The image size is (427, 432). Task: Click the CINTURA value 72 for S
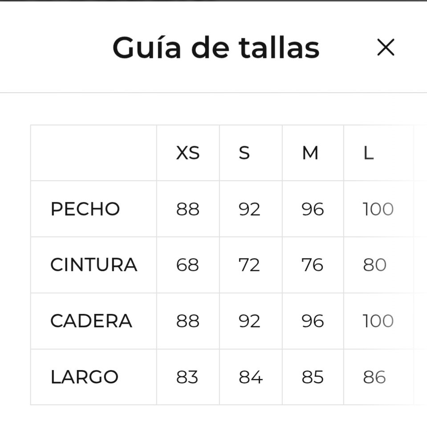tap(249, 265)
